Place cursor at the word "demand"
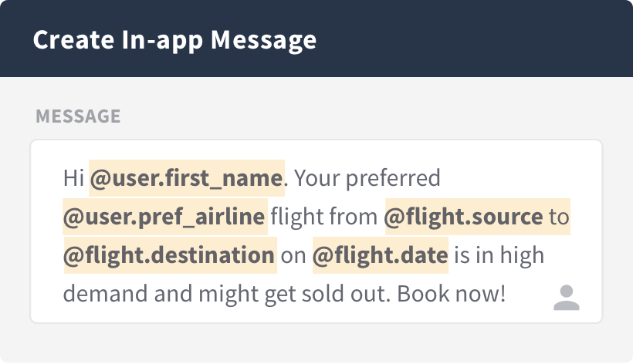Image resolution: width=633 pixels, height=364 pixels. pos(96,294)
